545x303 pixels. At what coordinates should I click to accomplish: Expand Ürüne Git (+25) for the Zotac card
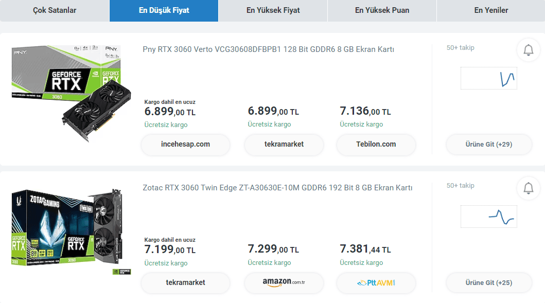point(488,282)
